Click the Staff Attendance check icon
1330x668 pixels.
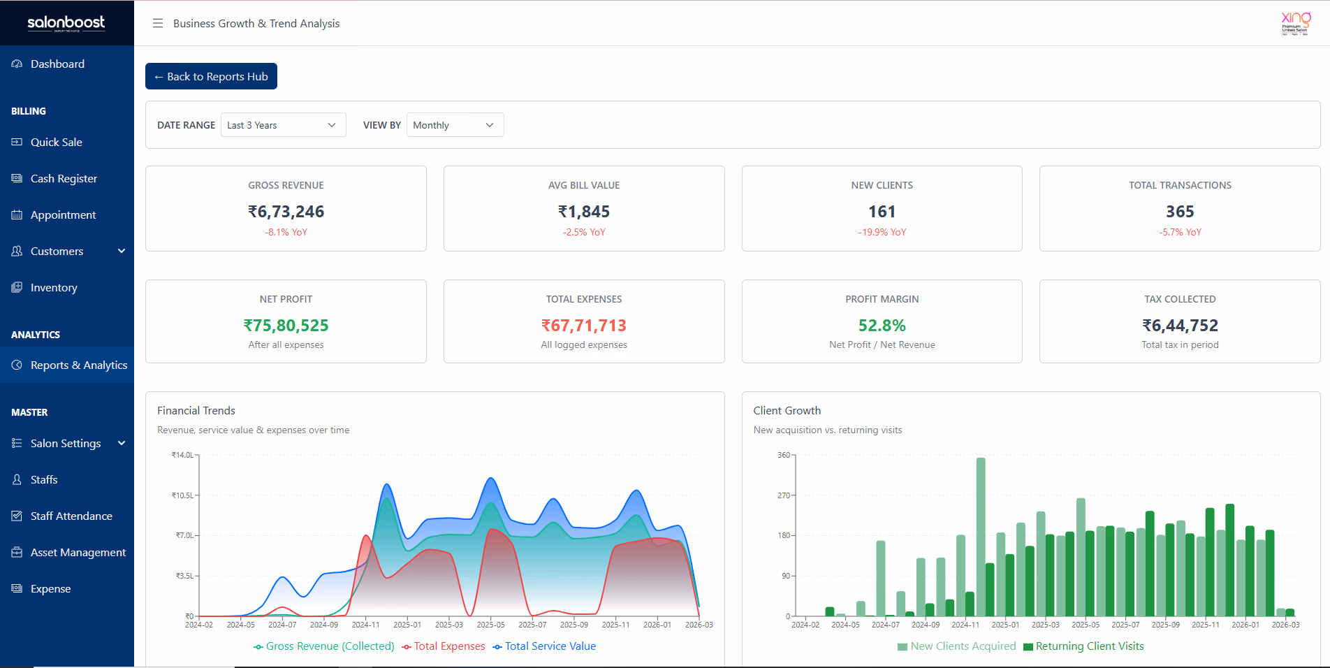pyautogui.click(x=17, y=516)
